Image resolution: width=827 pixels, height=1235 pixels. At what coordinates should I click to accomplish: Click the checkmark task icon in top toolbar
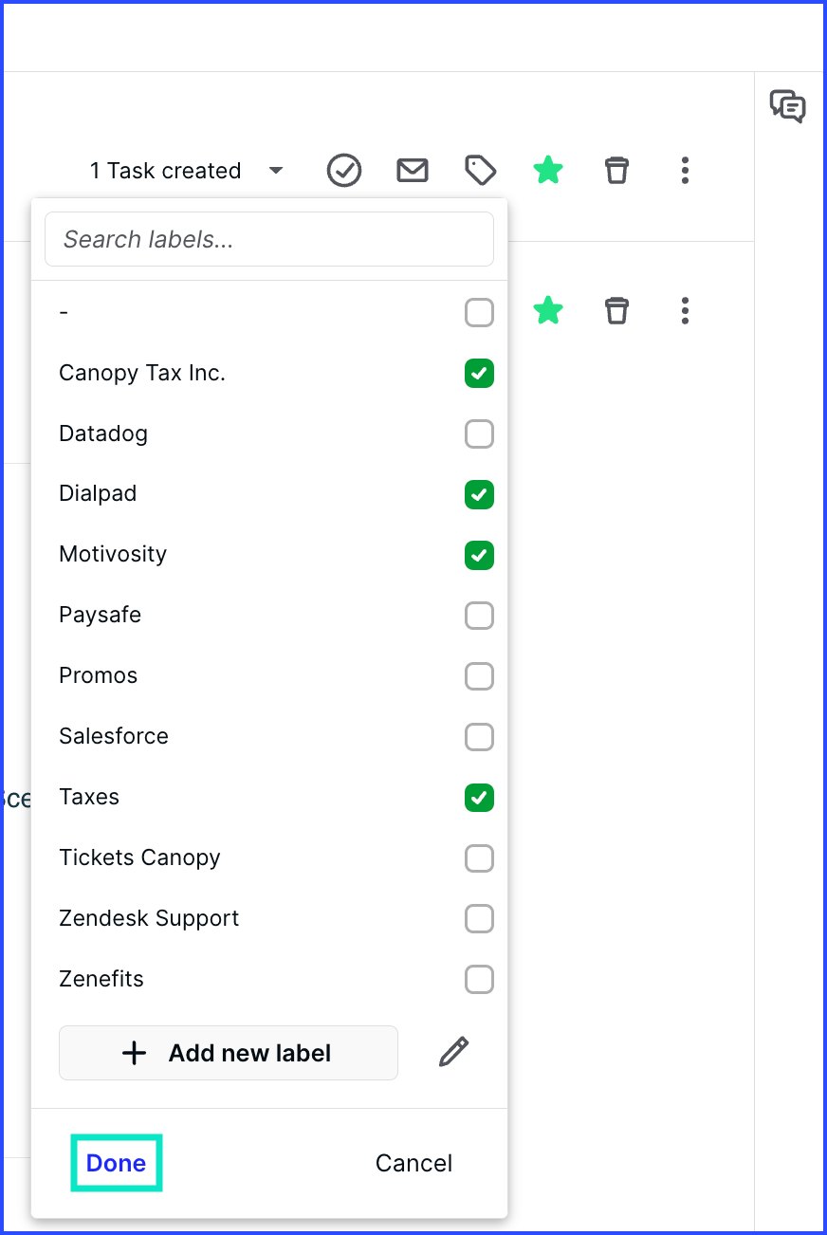pos(344,171)
